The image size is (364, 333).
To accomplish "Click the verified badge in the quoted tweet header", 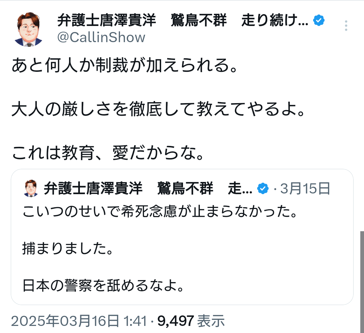I will [263, 189].
